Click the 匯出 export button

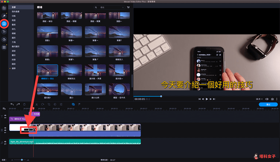tap(268, 104)
